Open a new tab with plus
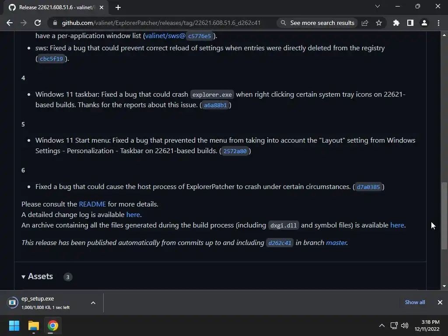Viewport: 448px width, 336px height. coord(118,7)
